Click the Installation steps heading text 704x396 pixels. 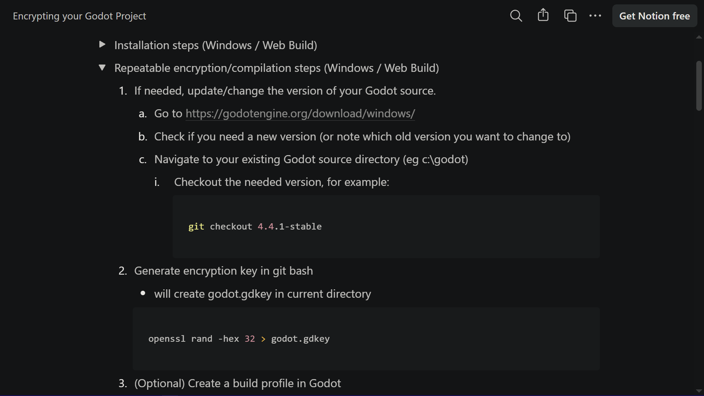[216, 45]
